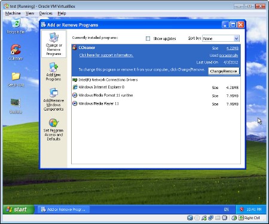Viewport: 269px width, 224px height.
Task: Click the Right Ctrl host key label
Action: (x=252, y=218)
